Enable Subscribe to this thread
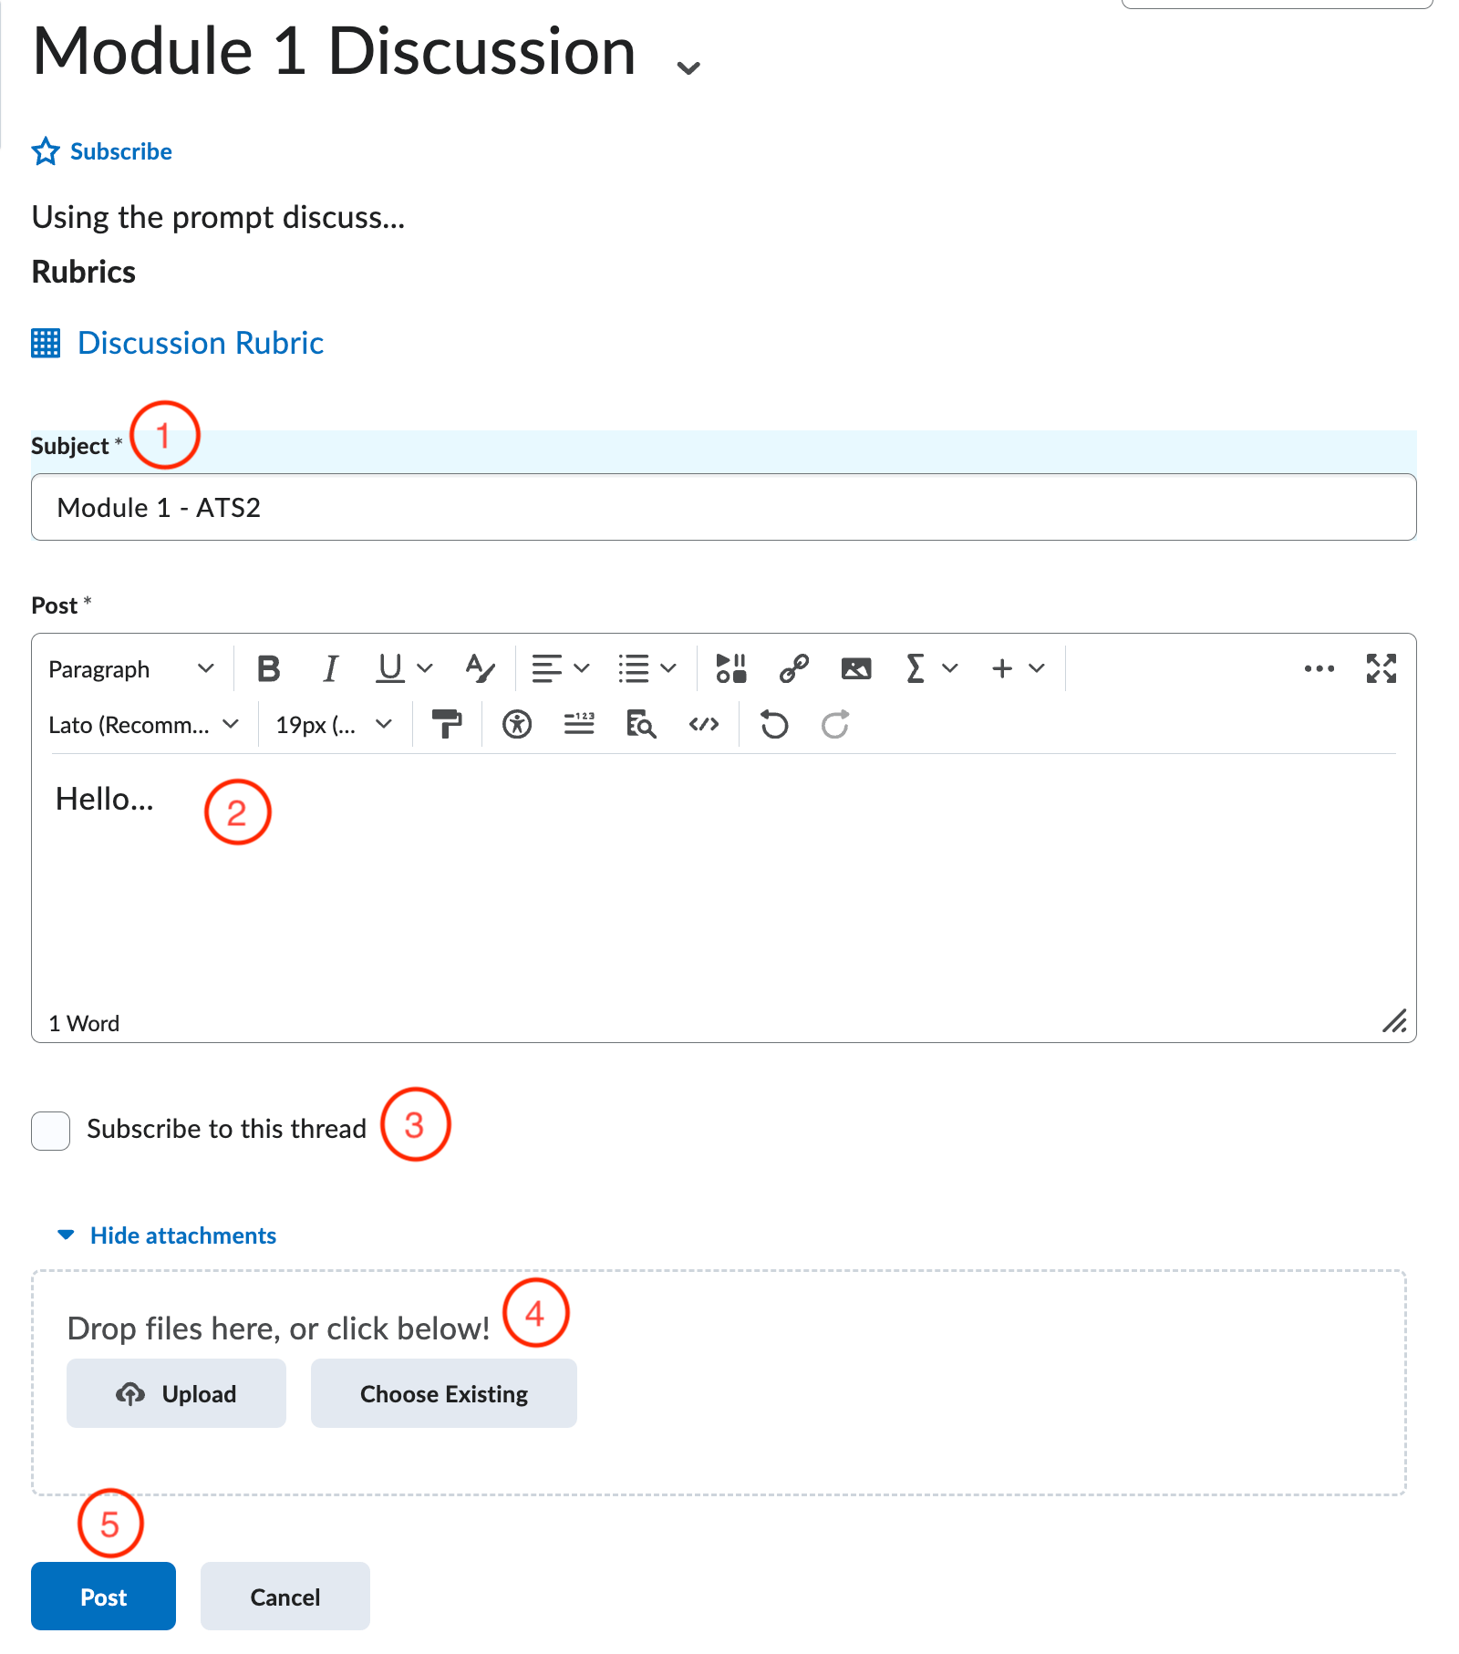The image size is (1459, 1654). (50, 1131)
